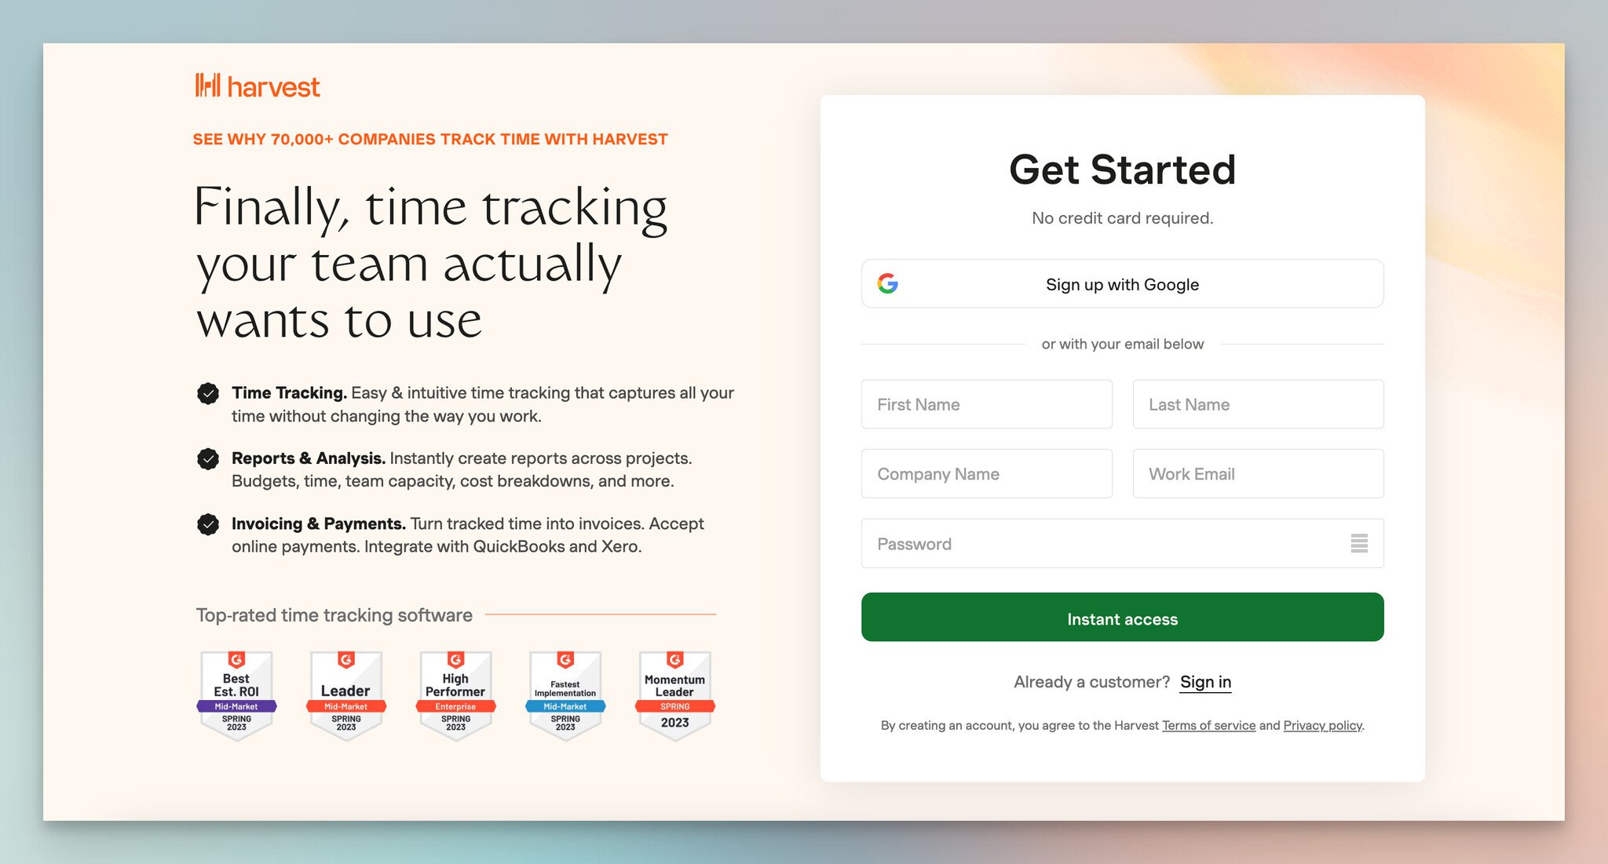Click into the Company Name field
This screenshot has width=1608, height=864.
(x=986, y=473)
